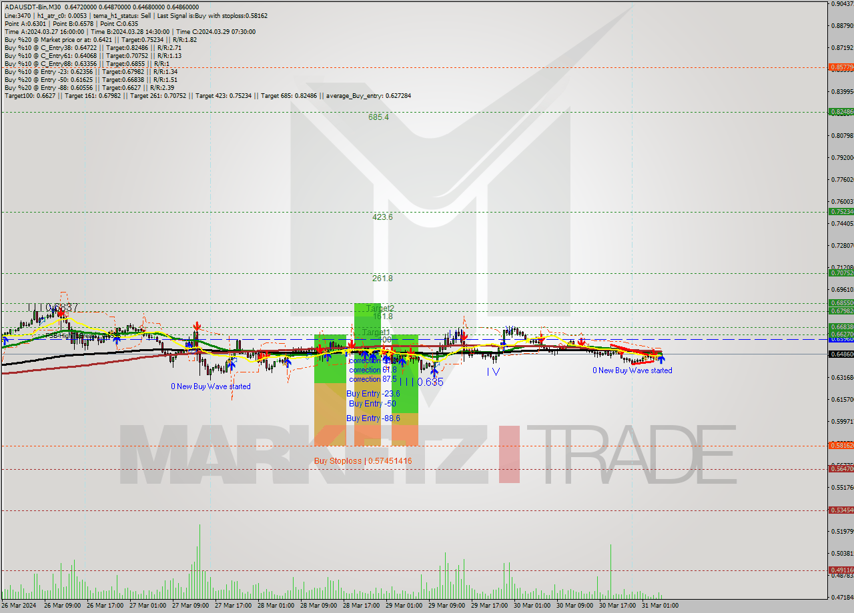The height and width of the screenshot is (613, 854).
Task: Click the '30 Mar 01:00' time label
Action: 531,606
